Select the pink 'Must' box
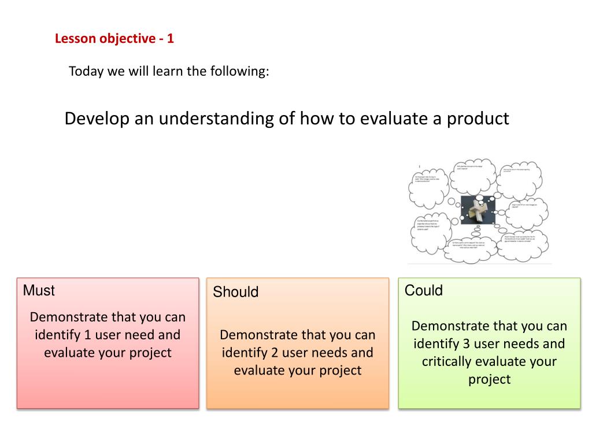592x444 pixels. [108, 343]
